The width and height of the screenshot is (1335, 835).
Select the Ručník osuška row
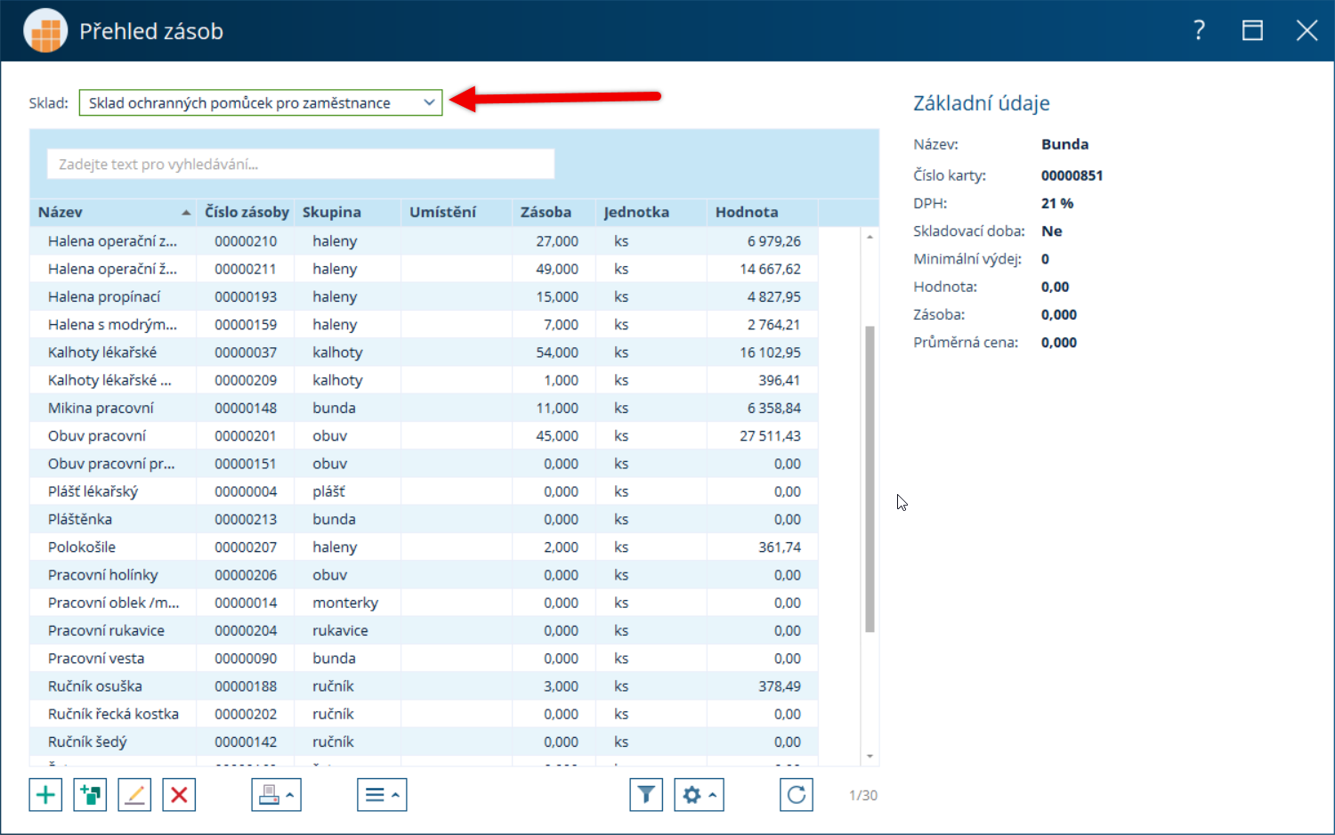tap(424, 686)
